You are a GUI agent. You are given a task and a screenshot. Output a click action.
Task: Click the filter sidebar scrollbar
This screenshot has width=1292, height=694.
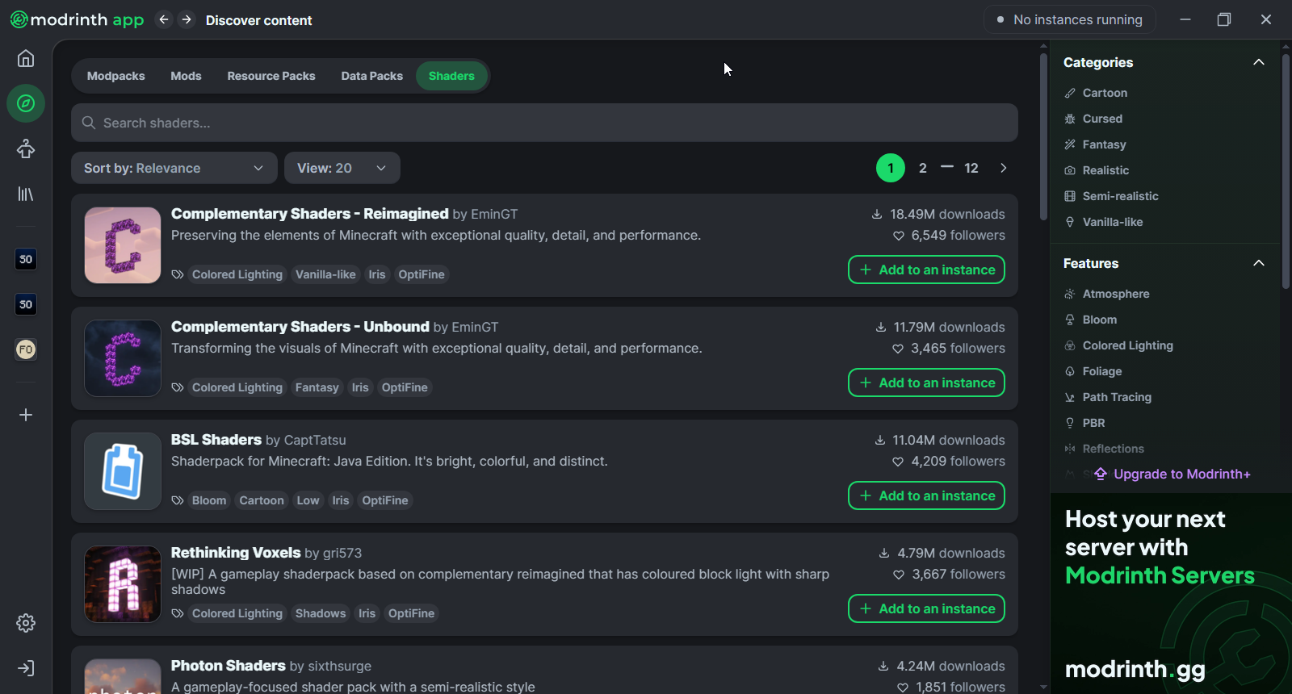coord(1286,169)
